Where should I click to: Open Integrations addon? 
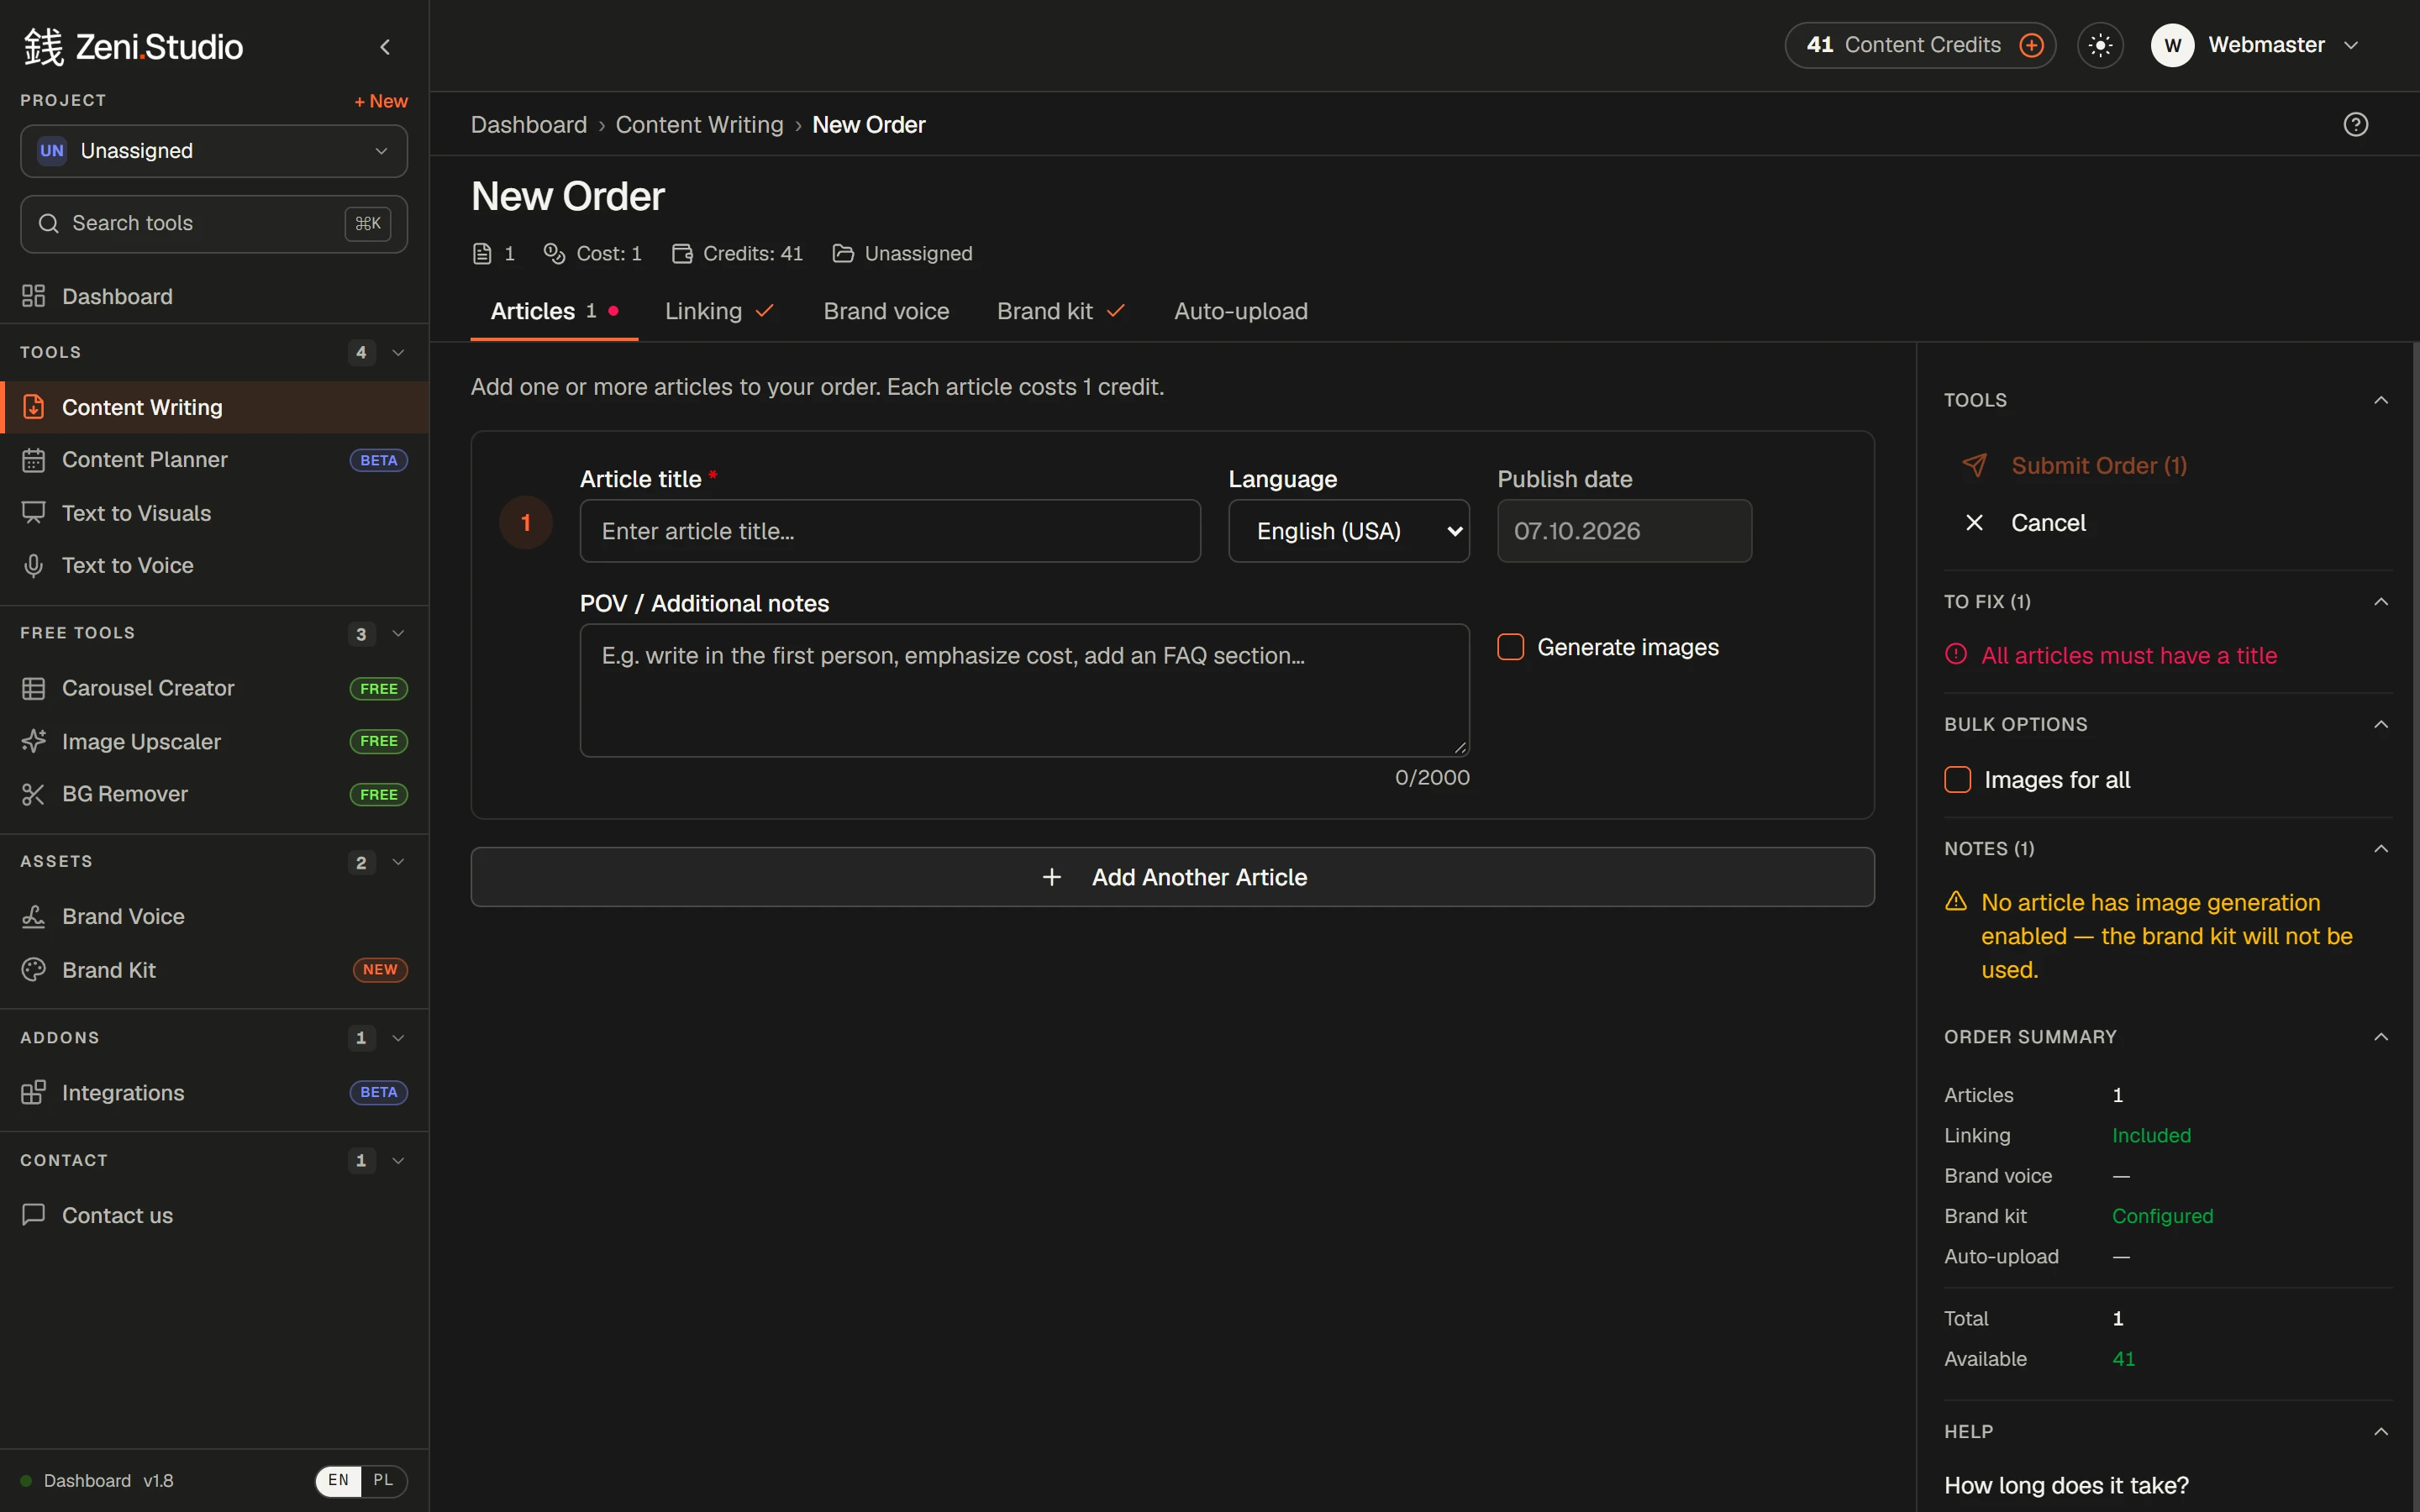tap(214, 1092)
